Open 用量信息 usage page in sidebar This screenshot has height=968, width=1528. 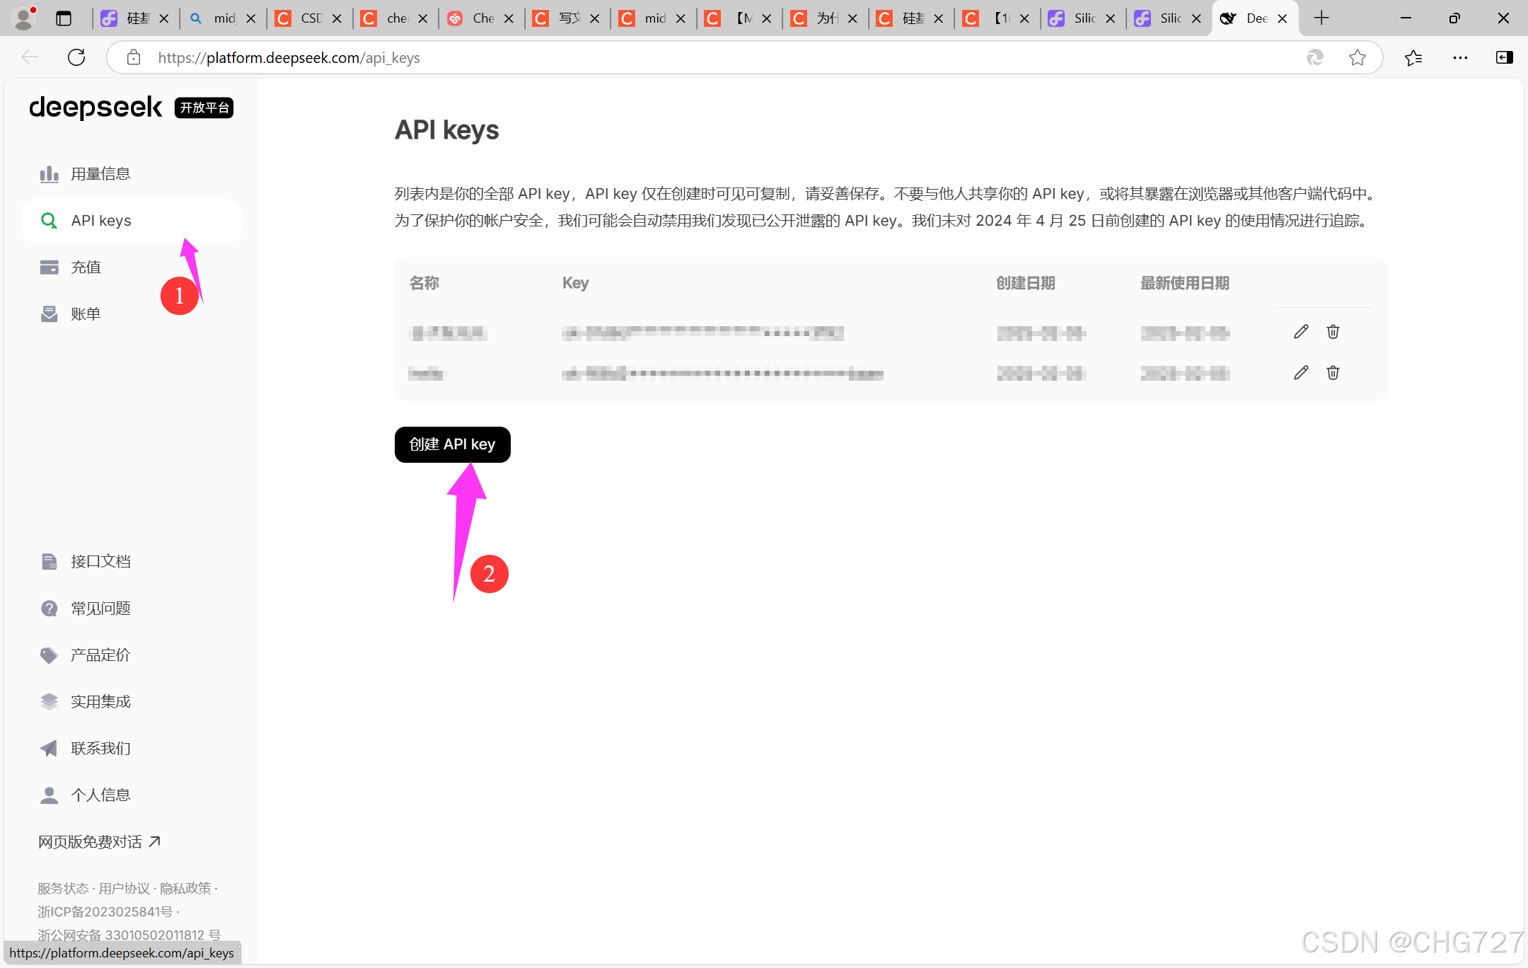tap(100, 174)
